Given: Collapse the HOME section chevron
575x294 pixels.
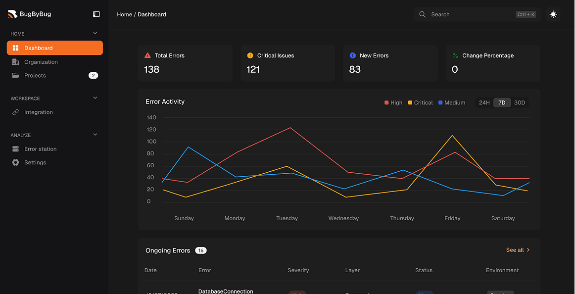Looking at the screenshot, I should point(95,33).
